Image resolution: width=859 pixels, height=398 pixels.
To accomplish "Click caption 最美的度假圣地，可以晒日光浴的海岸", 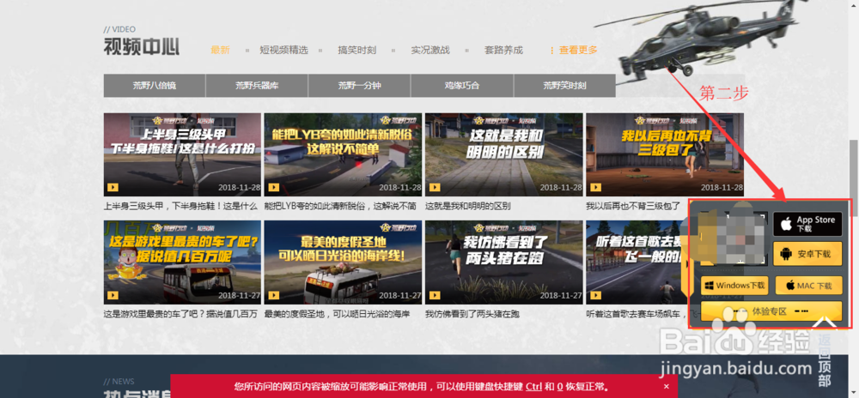I will pyautogui.click(x=337, y=314).
